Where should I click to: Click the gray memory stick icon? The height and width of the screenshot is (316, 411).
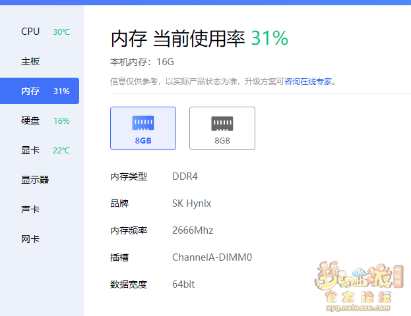(222, 123)
